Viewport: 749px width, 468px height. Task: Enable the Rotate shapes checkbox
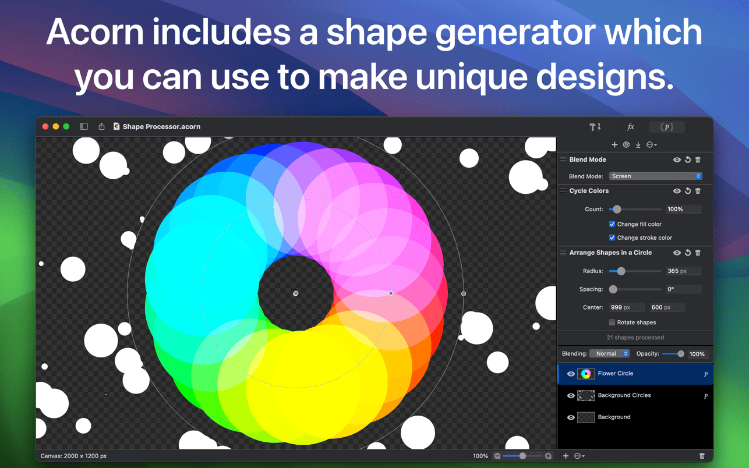click(612, 322)
